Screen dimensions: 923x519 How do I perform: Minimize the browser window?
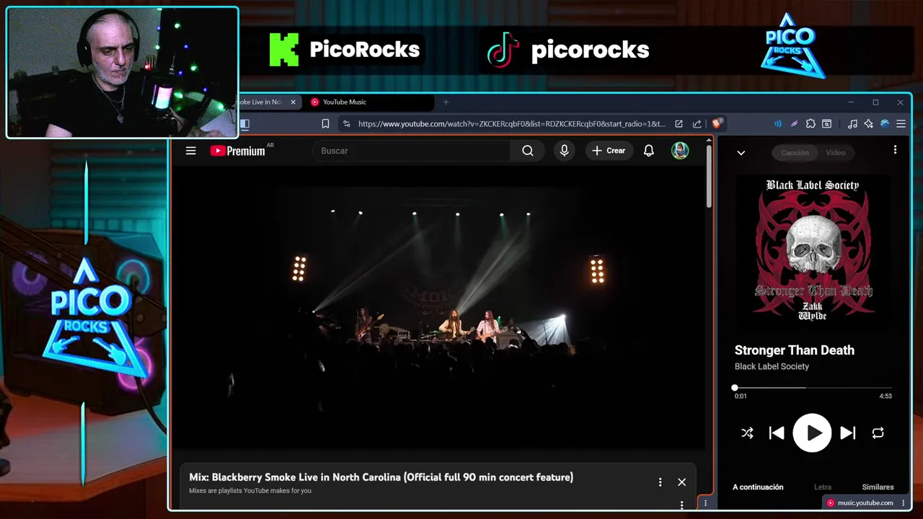coord(850,102)
